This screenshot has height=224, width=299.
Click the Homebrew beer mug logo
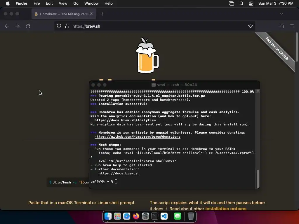(147, 55)
